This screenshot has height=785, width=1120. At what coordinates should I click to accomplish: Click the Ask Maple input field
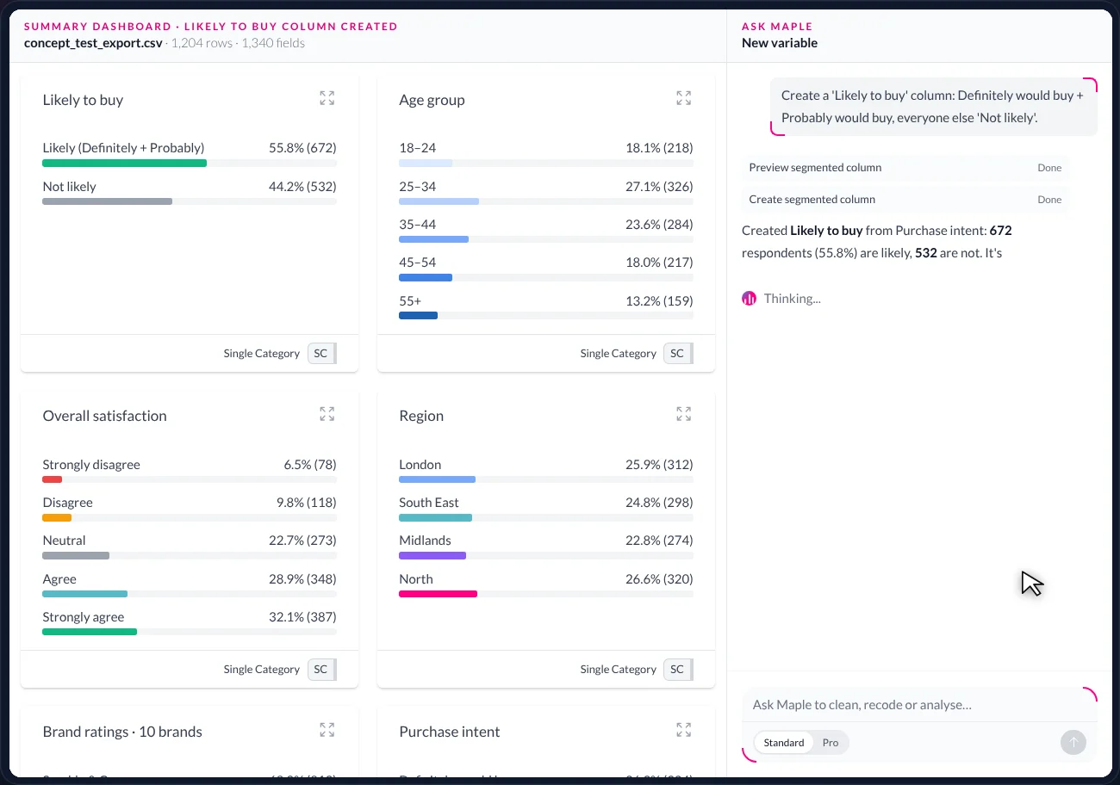pos(919,705)
